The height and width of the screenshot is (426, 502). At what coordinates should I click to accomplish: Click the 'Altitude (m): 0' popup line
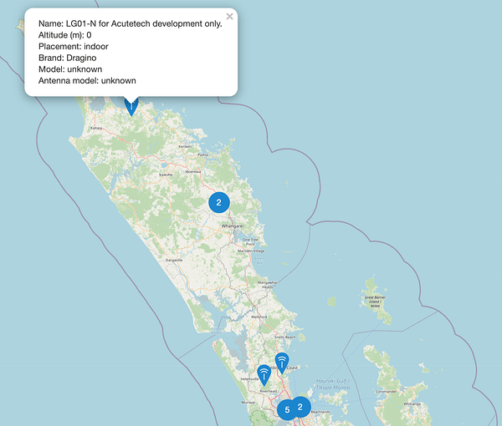pos(65,35)
